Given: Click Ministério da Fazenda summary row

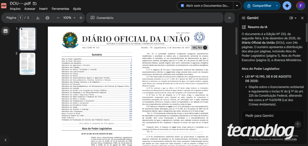Looking at the screenshot, I should [97, 88].
